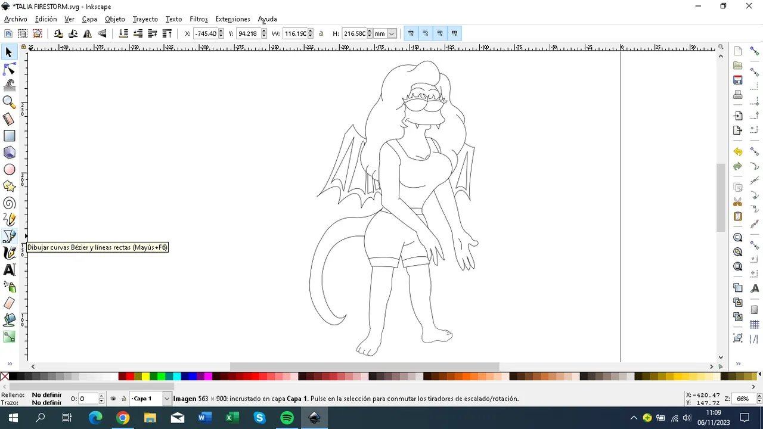Viewport: 763px width, 429px height.
Task: Raise selection to top
Action: click(x=167, y=33)
